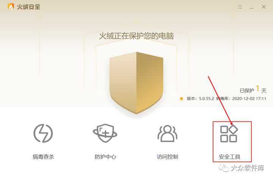This screenshot has height=180, width=273.
Task: Click the large gold protection shield
Action: click(136, 83)
